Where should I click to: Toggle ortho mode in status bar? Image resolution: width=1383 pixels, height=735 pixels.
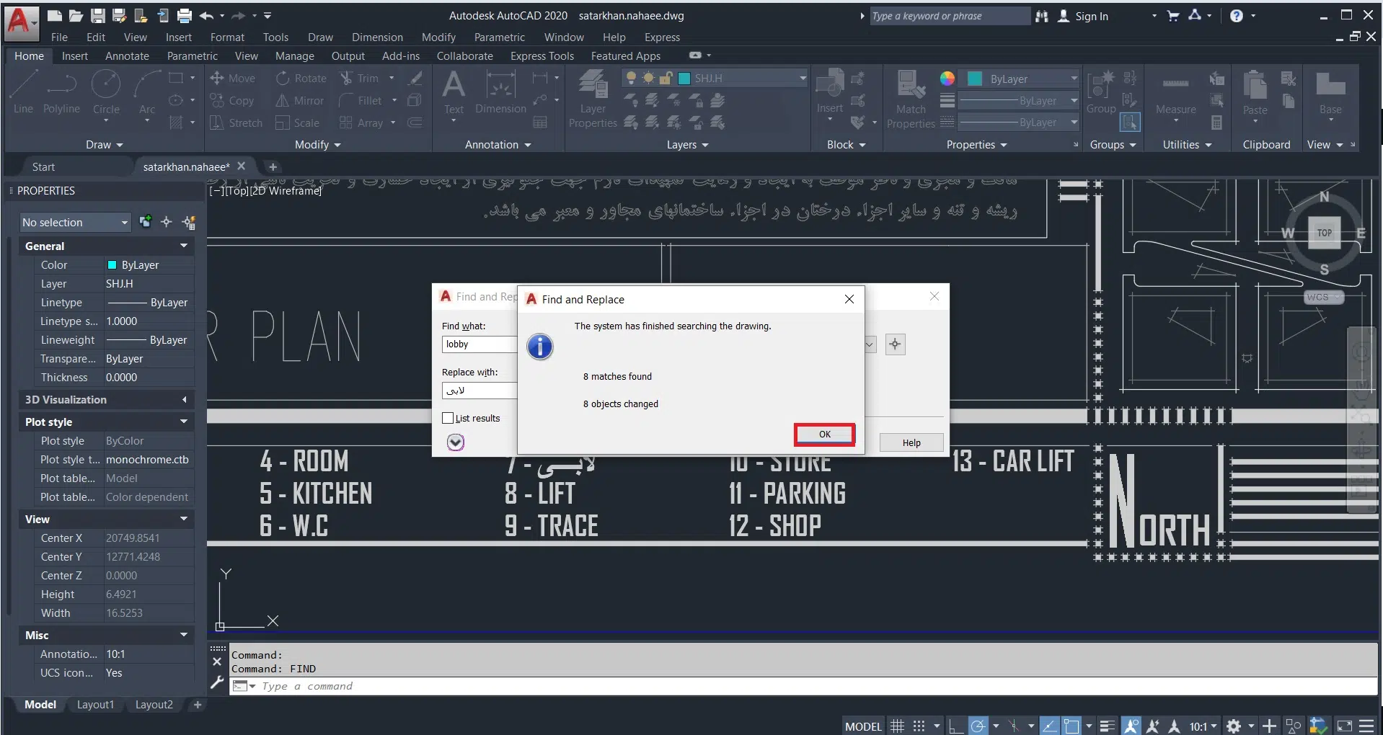pyautogui.click(x=955, y=726)
